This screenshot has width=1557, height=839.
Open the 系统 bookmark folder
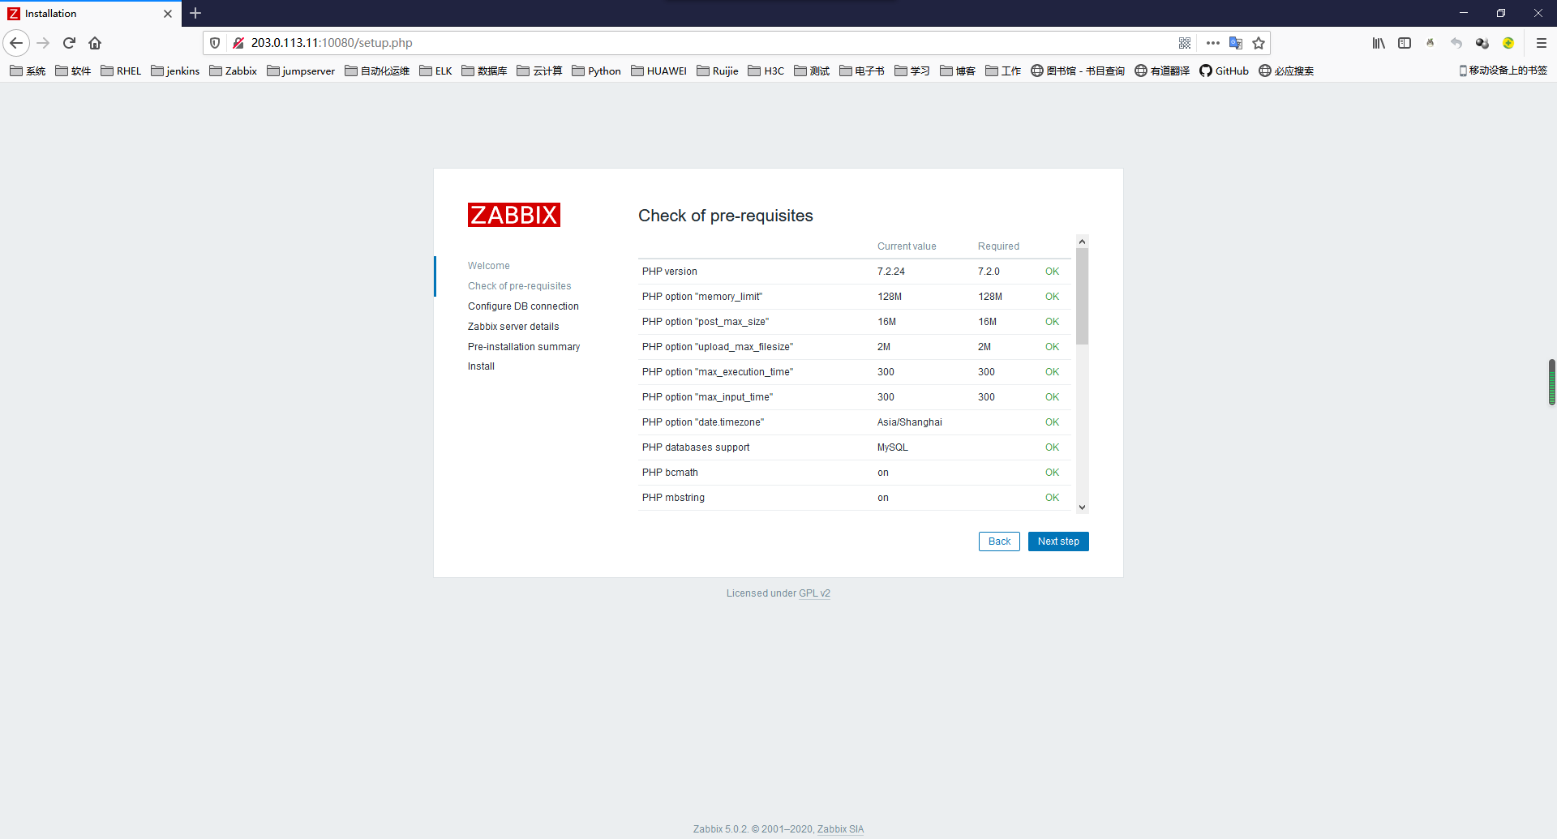(x=28, y=71)
